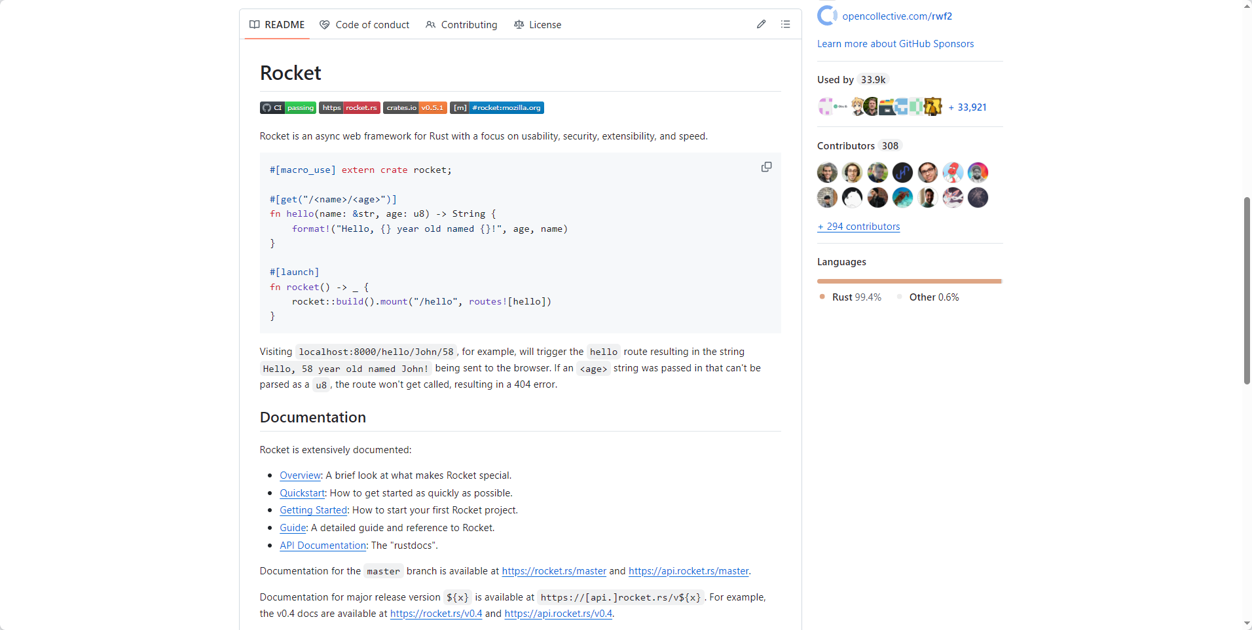Image resolution: width=1252 pixels, height=630 pixels.
Task: Open the Used by 33.9k heading link
Action: [x=853, y=79]
